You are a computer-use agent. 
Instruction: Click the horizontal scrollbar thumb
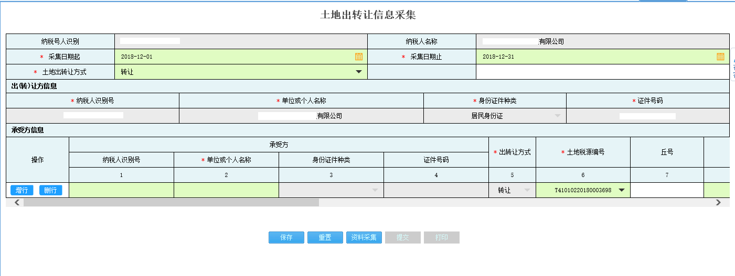[x=171, y=202]
